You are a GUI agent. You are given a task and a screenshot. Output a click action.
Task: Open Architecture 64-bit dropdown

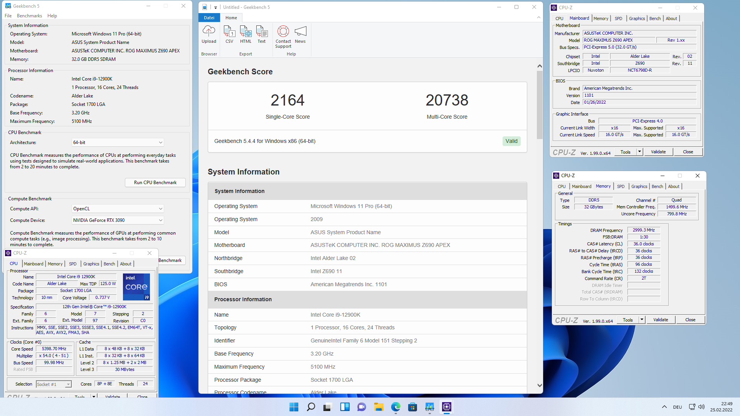(x=118, y=143)
